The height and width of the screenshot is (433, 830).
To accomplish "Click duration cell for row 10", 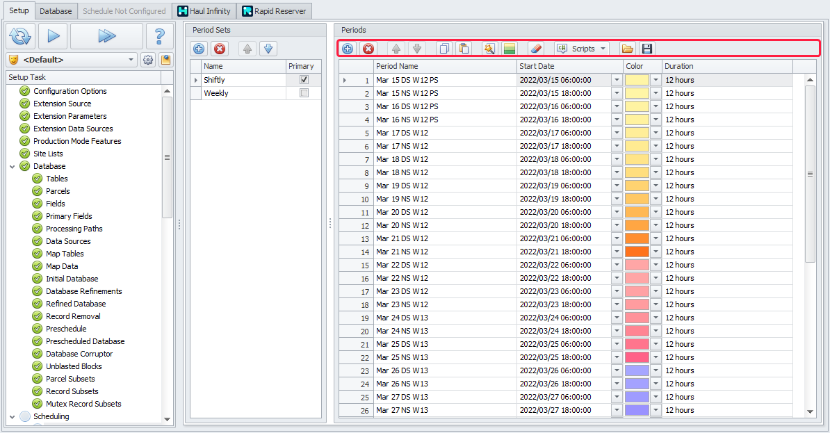I will point(727,199).
